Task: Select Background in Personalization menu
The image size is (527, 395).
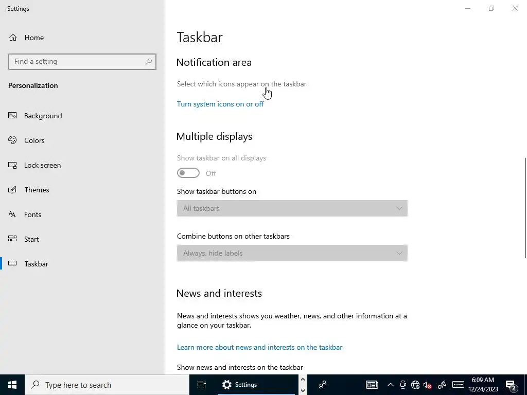Action: pos(43,116)
